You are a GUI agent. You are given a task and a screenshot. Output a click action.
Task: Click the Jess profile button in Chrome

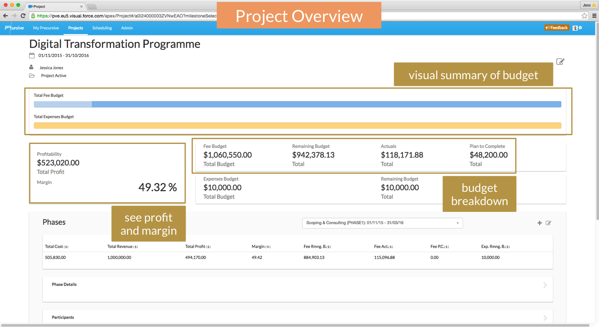pos(589,5)
